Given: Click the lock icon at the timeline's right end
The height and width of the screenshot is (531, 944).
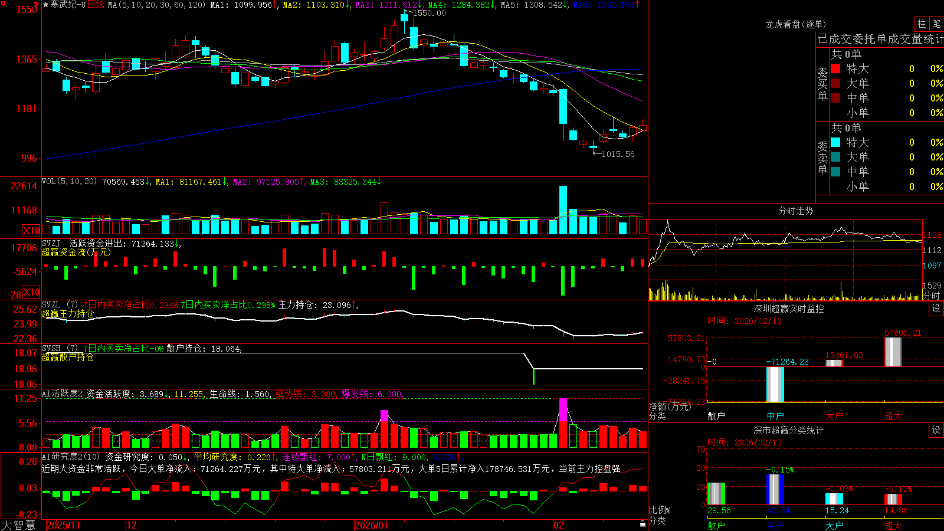Looking at the screenshot, I should click(643, 524).
